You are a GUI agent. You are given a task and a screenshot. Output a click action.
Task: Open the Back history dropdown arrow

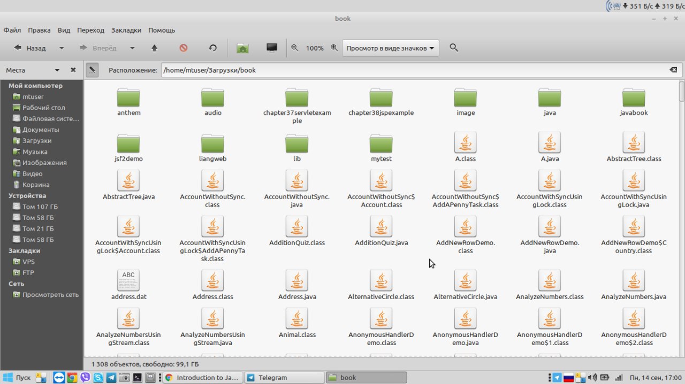[62, 48]
